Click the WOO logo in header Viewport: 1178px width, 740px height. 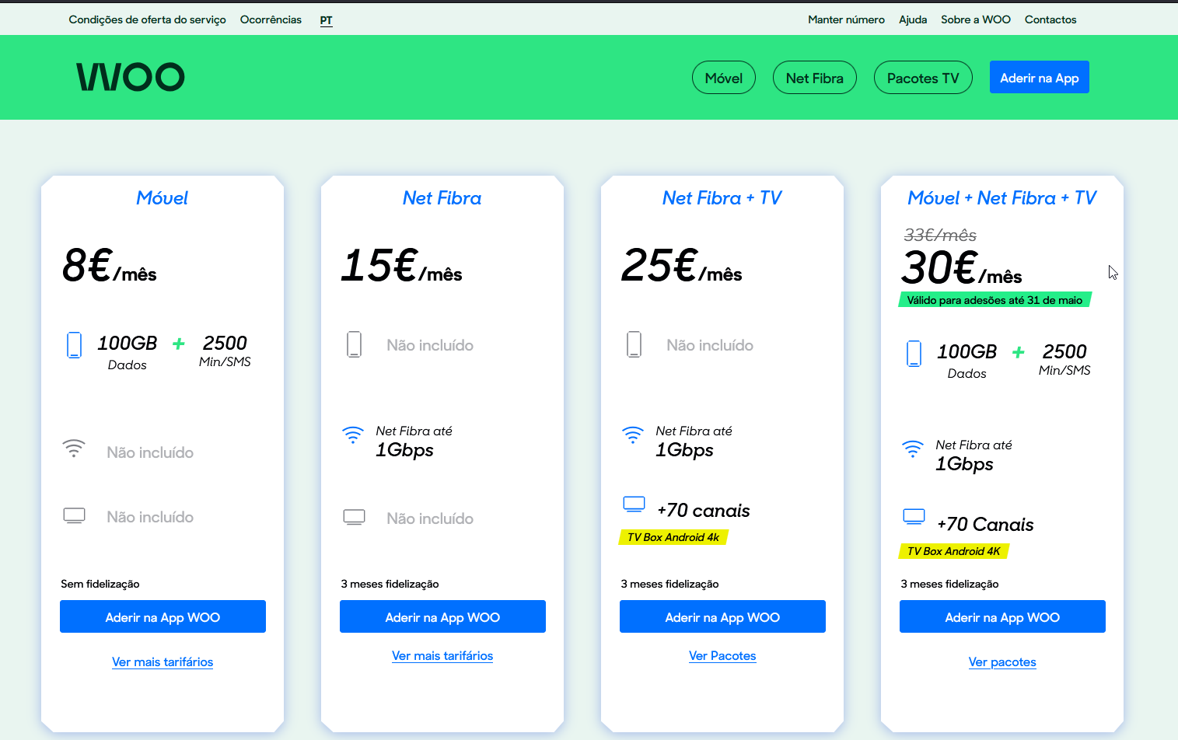coord(131,77)
